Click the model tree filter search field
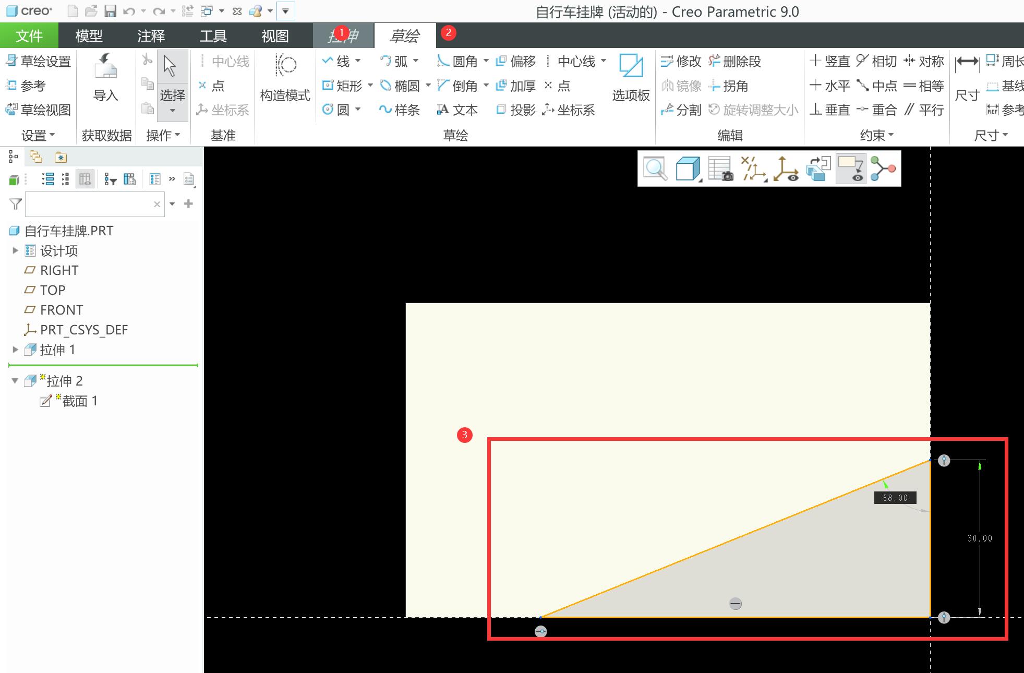The width and height of the screenshot is (1024, 673). click(89, 204)
